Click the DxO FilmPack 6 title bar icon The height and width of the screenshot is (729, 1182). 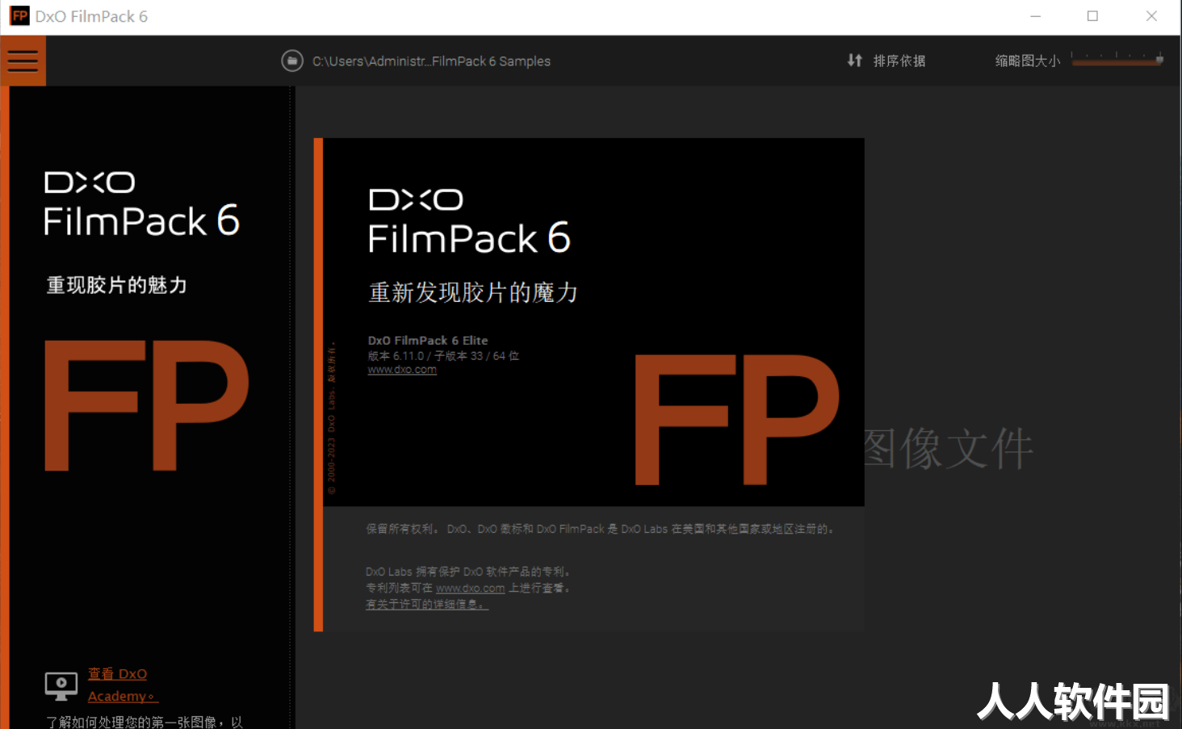(x=19, y=16)
